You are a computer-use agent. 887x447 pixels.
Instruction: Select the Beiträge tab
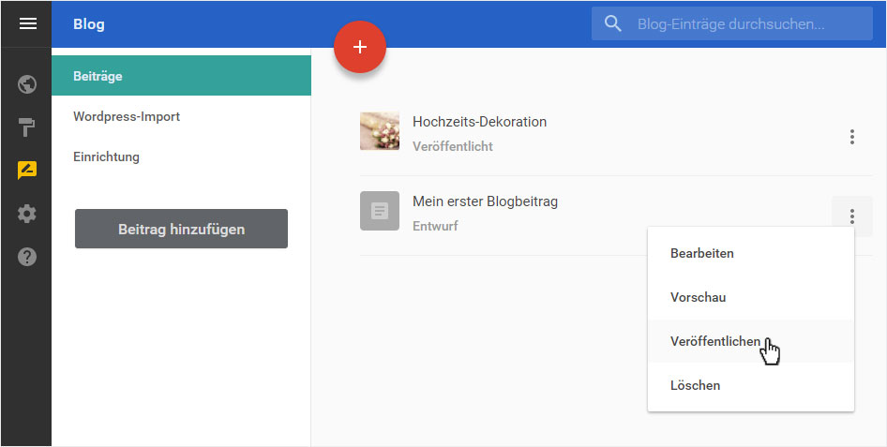[x=181, y=76]
